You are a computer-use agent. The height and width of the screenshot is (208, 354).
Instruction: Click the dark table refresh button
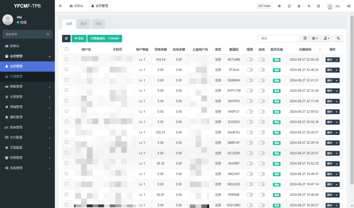66,38
